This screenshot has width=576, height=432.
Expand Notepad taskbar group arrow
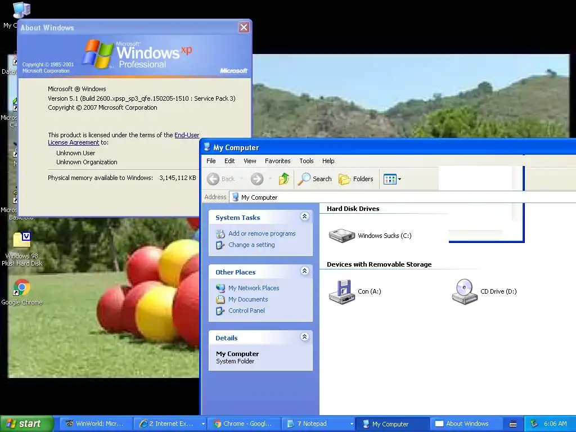coord(352,424)
